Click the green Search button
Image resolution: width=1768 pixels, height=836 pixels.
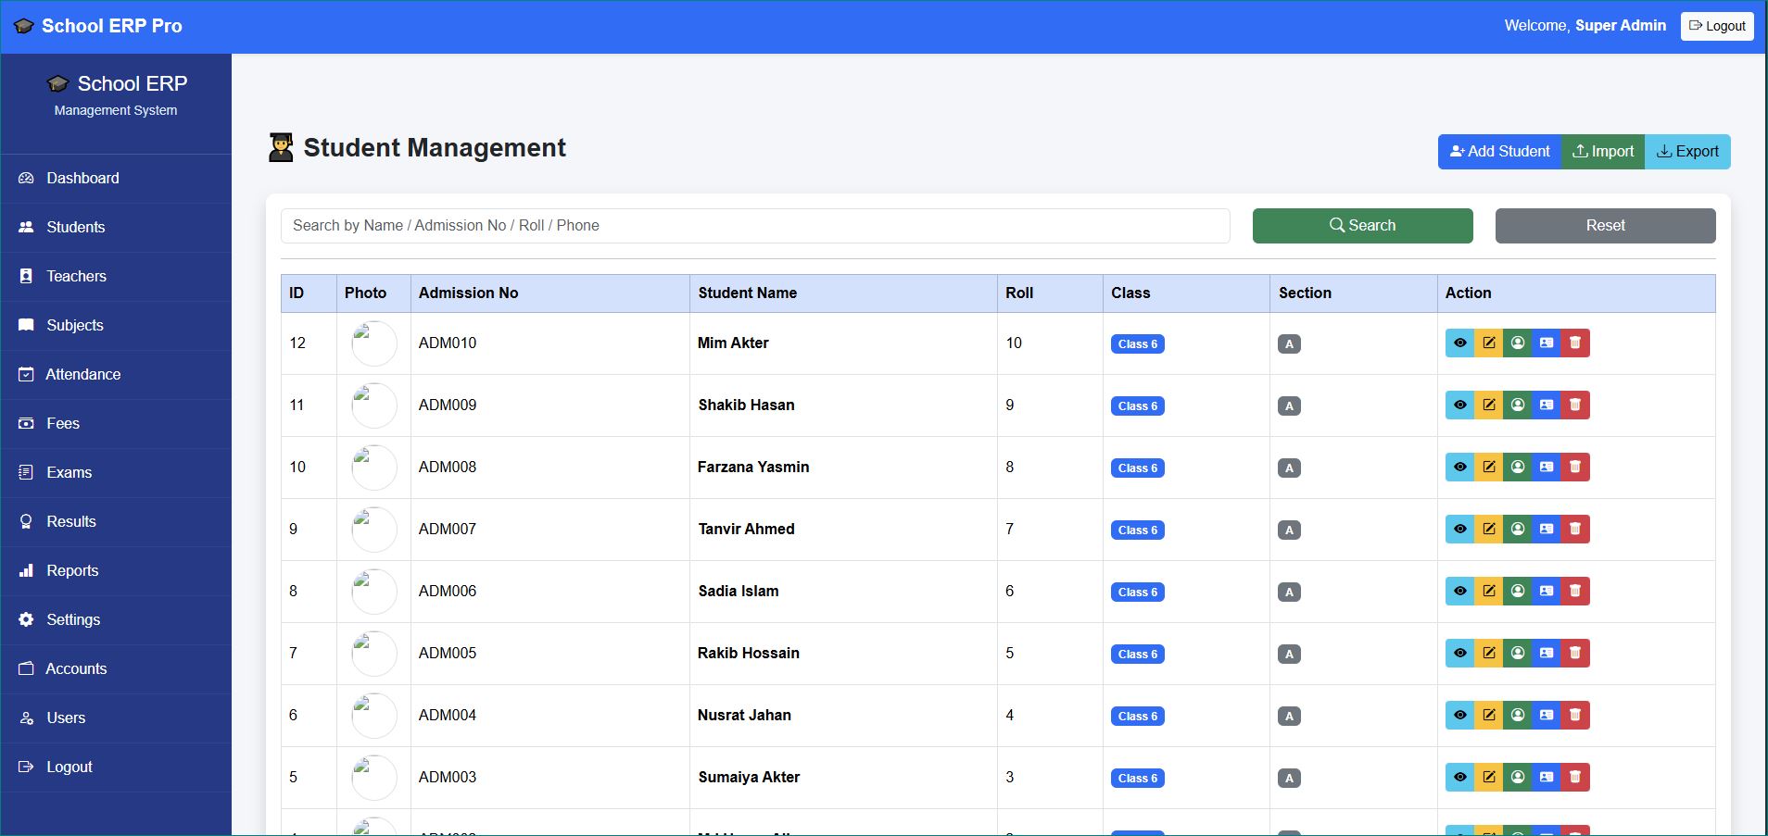(x=1362, y=226)
